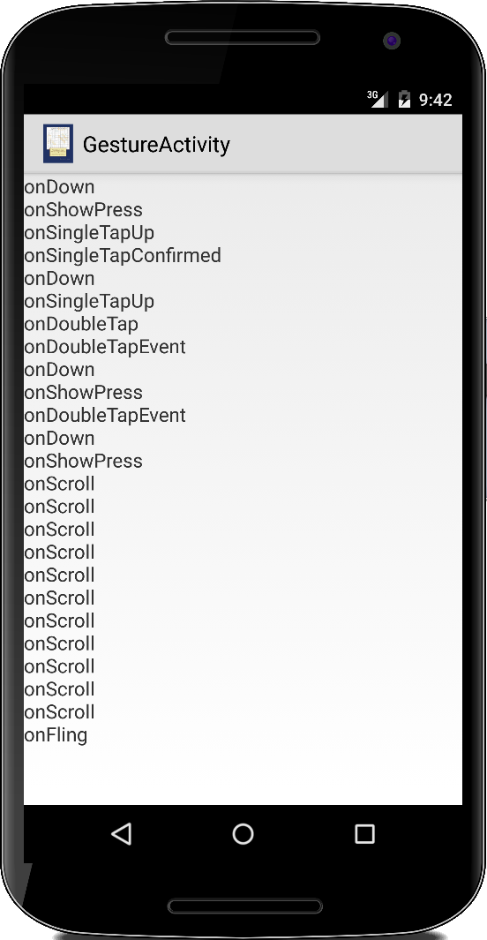
Task: Select the onDoubleTap log entry
Action: pyautogui.click(x=81, y=324)
